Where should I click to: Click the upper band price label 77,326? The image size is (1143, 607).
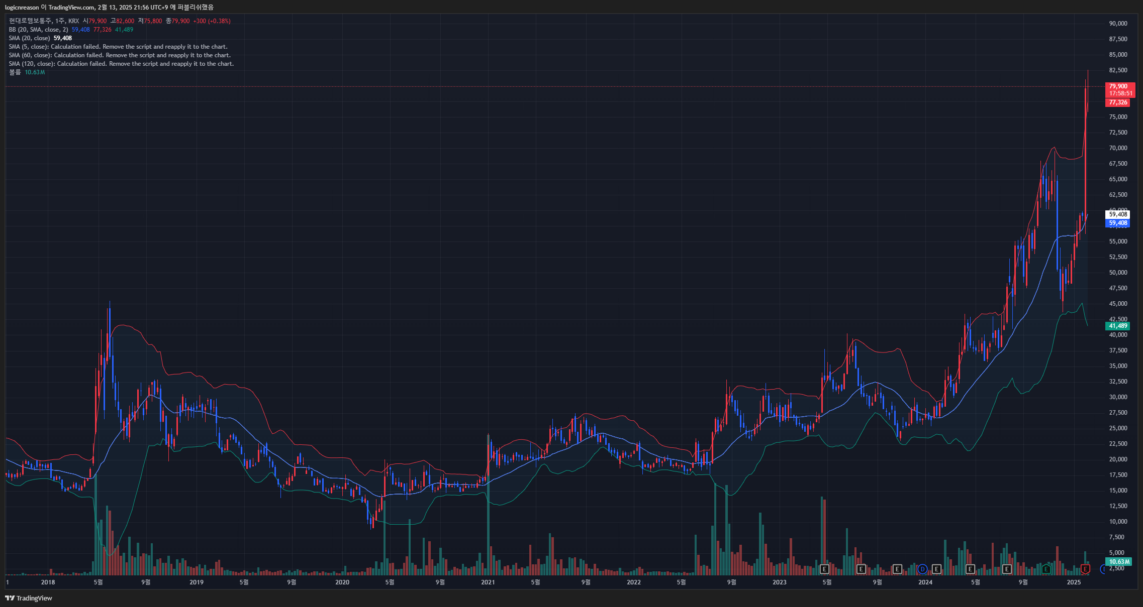point(1118,102)
